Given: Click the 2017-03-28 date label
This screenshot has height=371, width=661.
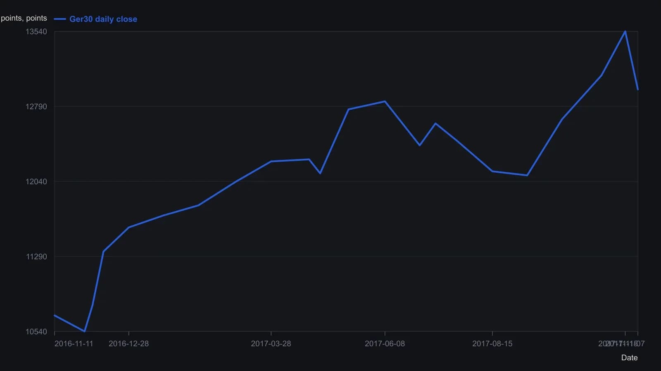Looking at the screenshot, I should click(x=271, y=344).
